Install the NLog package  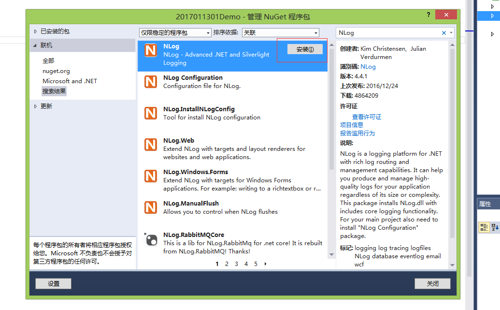click(305, 49)
